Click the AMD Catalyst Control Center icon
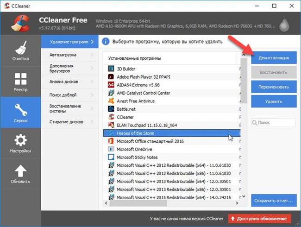 click(x=111, y=93)
